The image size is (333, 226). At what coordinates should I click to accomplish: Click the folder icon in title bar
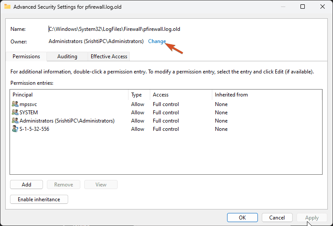pyautogui.click(x=7, y=7)
